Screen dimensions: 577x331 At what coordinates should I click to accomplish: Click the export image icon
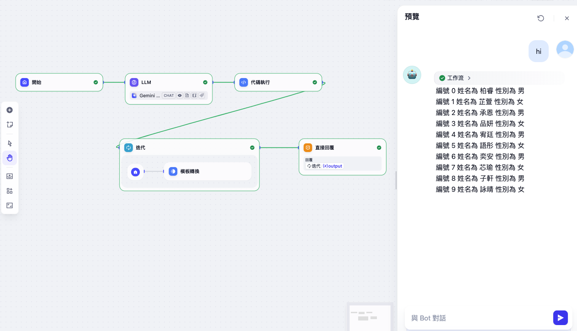[x=10, y=176]
